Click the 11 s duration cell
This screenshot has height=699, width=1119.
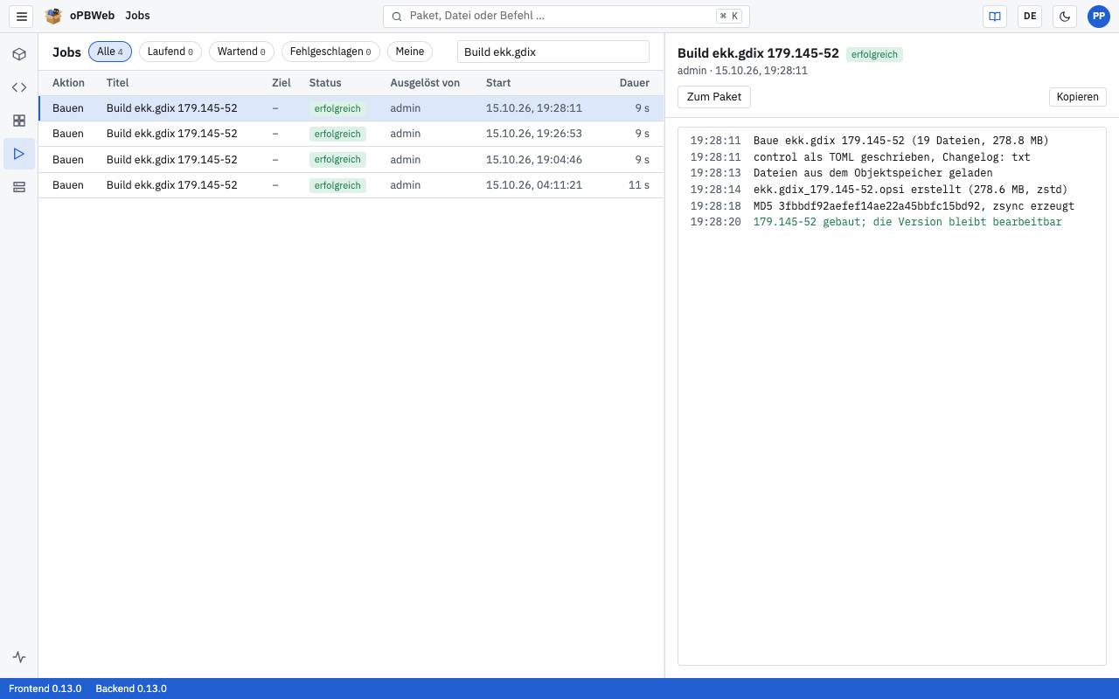[x=639, y=185]
